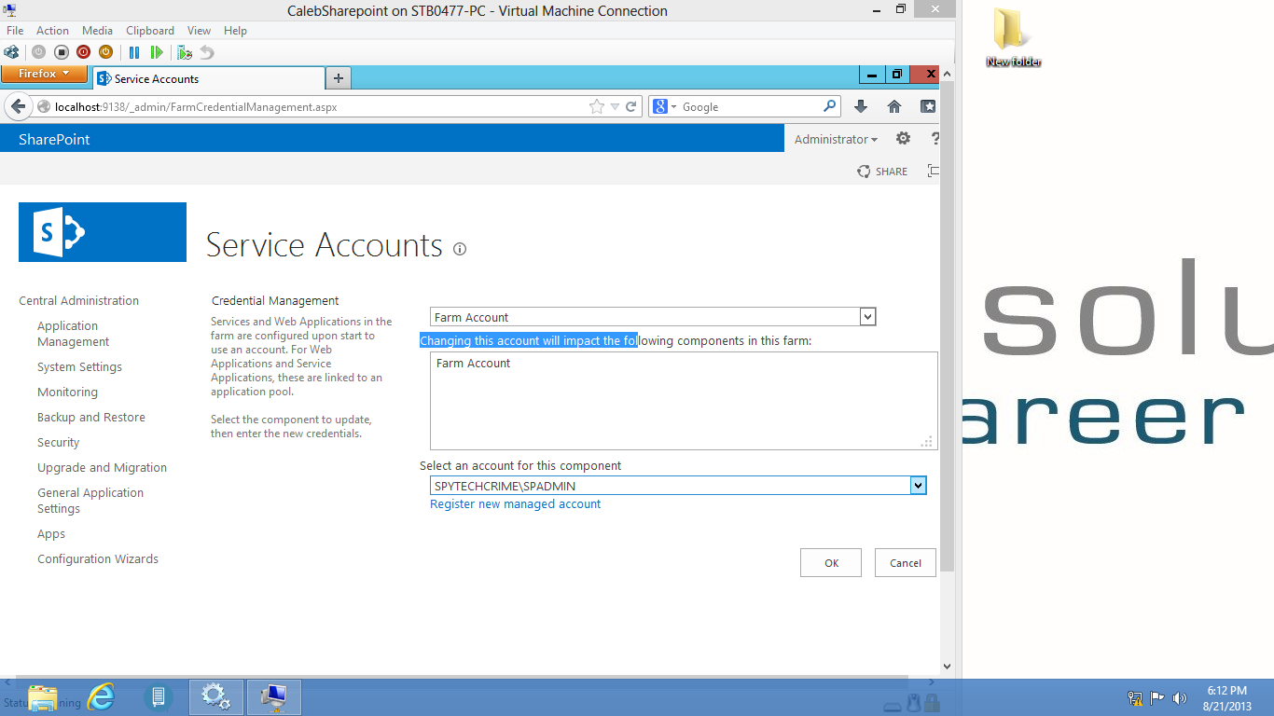The image size is (1274, 716).
Task: Open the orange Firefox menu button
Action: (44, 74)
